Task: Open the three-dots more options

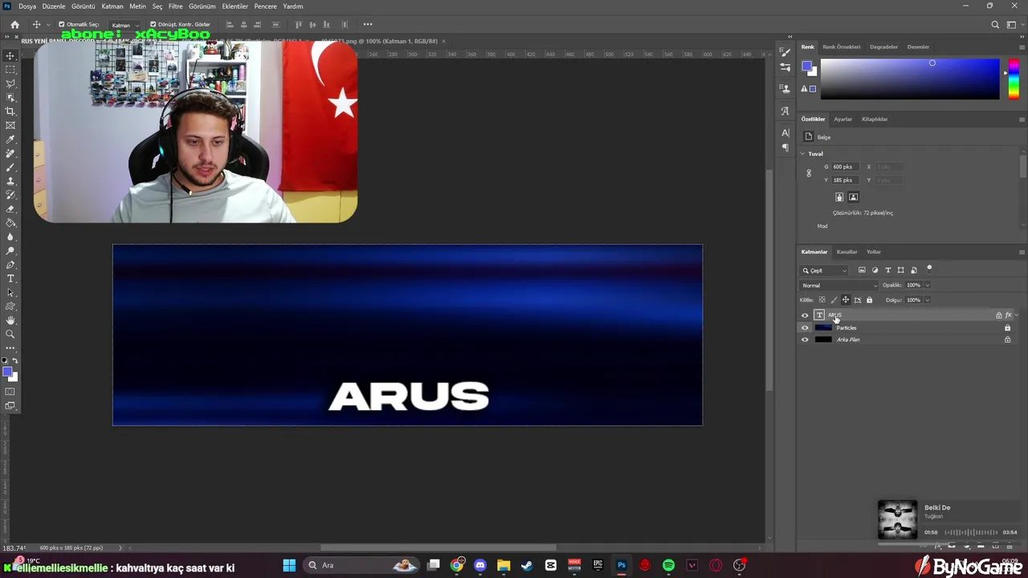Action: 368,24
